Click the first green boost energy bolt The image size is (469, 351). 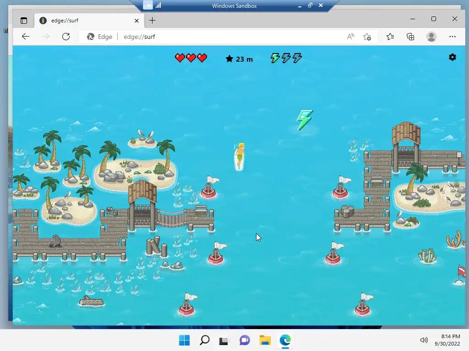click(275, 58)
